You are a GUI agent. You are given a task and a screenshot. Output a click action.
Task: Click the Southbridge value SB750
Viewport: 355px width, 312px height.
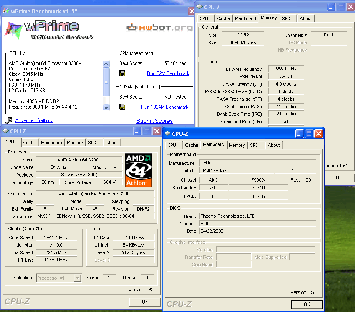pyautogui.click(x=258, y=187)
